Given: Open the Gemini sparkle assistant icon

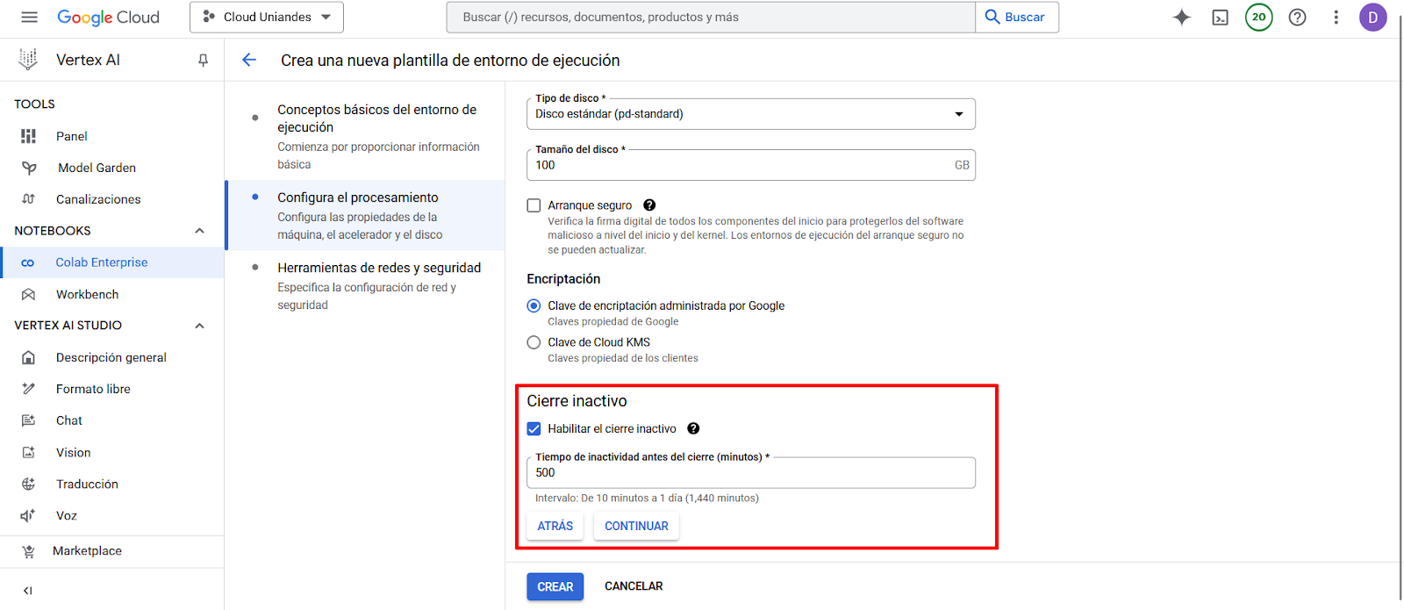Looking at the screenshot, I should [x=1182, y=17].
